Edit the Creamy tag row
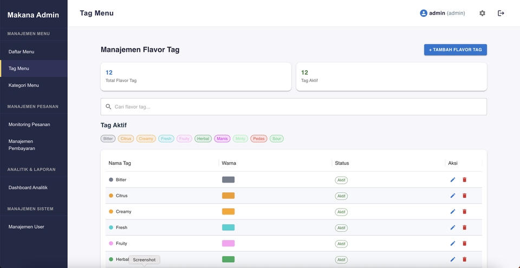520x268 pixels. click(x=453, y=212)
